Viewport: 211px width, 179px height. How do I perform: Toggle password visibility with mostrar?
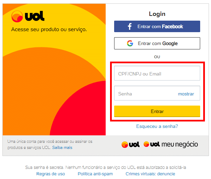[186, 94]
